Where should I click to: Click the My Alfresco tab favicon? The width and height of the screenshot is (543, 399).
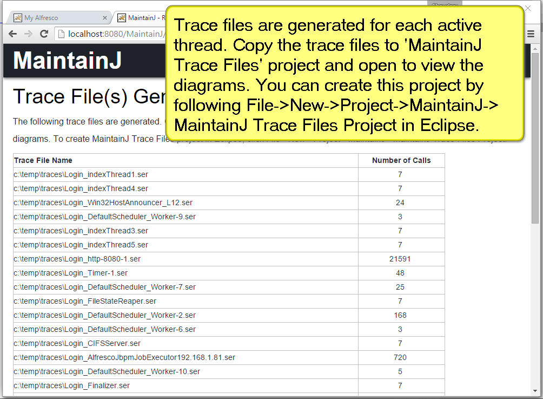[18, 18]
